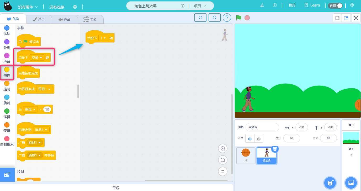This screenshot has width=361, height=191.
Task: Zoom in the workspace
Action: tap(223, 148)
